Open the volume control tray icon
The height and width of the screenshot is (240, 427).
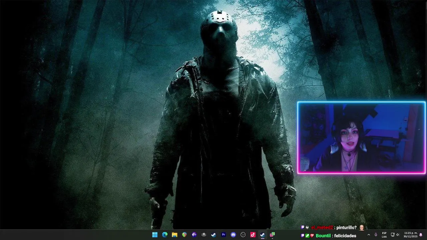pyautogui.click(x=397, y=235)
